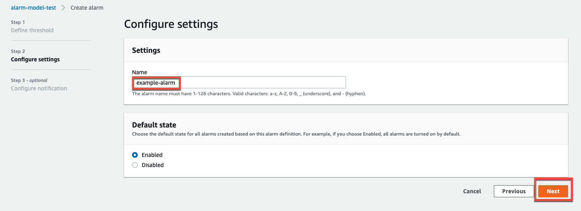581x211 pixels.
Task: Click the Default state section heading
Action: click(x=154, y=125)
